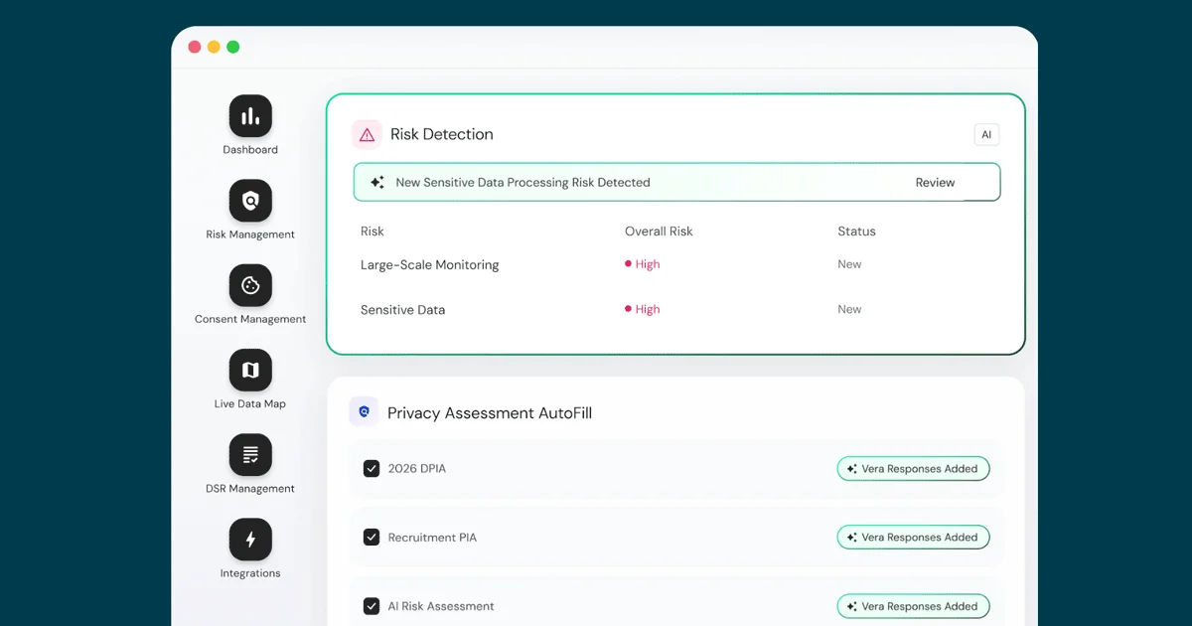Open Vera Responses Added for 2026 DPIA
This screenshot has width=1192, height=626.
[x=912, y=467]
